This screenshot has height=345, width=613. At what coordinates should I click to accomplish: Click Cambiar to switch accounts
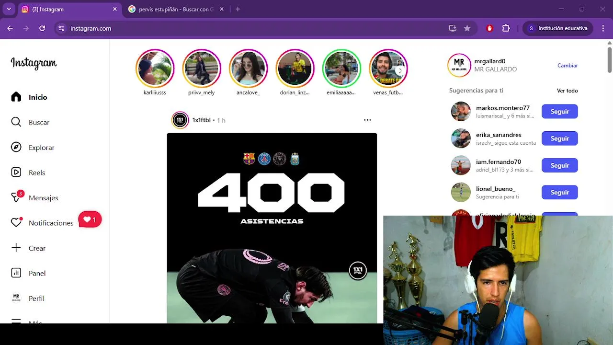pyautogui.click(x=568, y=66)
